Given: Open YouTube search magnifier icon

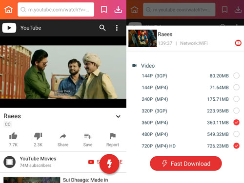Looking at the screenshot, I should point(102,28).
